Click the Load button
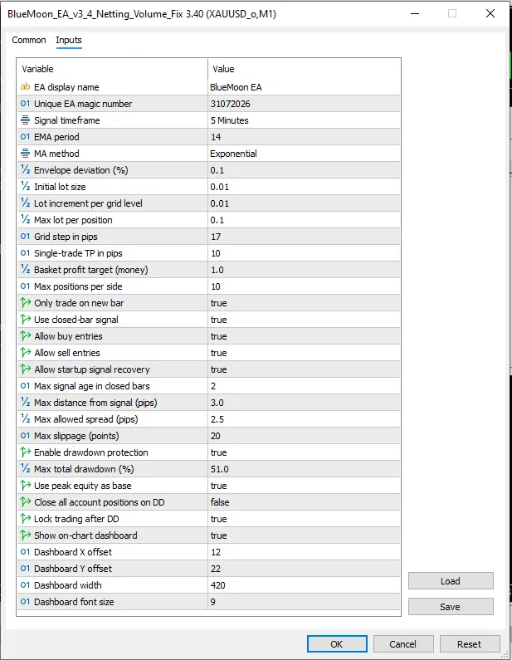Viewport: 512px width, 660px height. (x=451, y=581)
